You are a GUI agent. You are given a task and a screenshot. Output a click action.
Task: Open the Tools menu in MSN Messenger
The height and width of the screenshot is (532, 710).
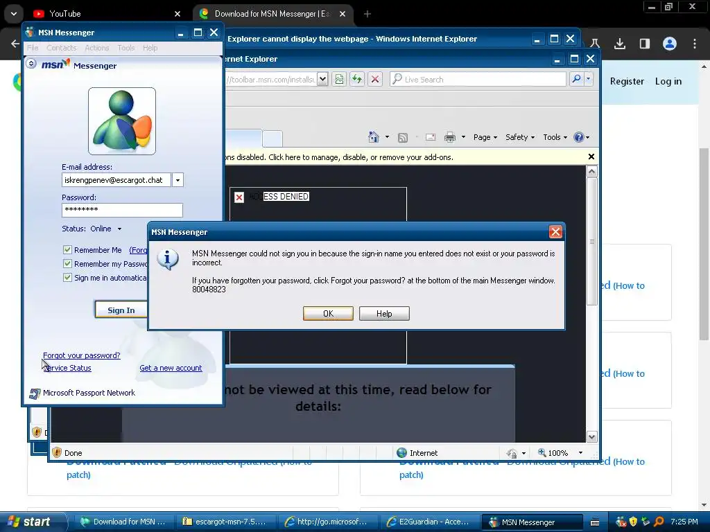click(x=126, y=48)
